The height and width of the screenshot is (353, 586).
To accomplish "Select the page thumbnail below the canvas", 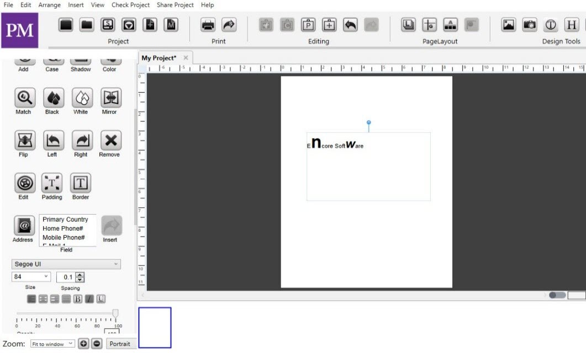I will (x=155, y=328).
